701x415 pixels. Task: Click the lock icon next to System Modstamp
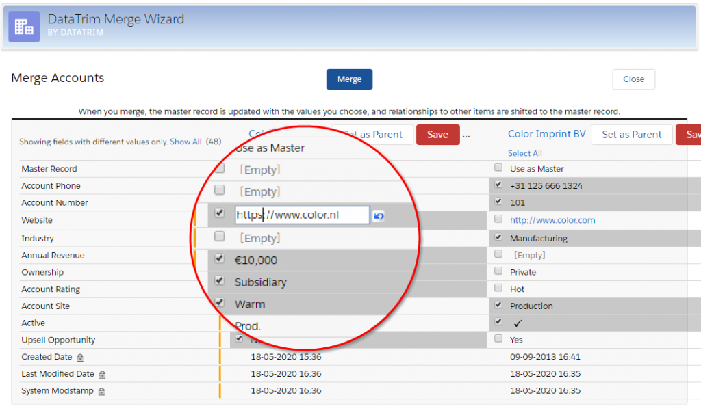coord(101,392)
